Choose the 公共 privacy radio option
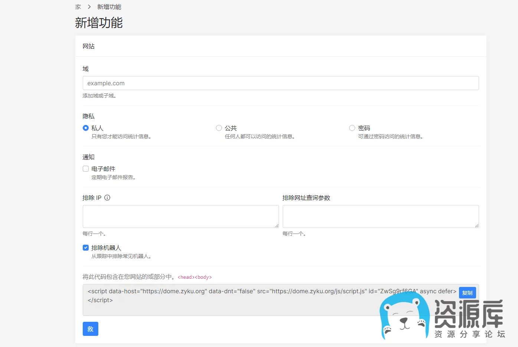The height and width of the screenshot is (347, 518). 219,128
